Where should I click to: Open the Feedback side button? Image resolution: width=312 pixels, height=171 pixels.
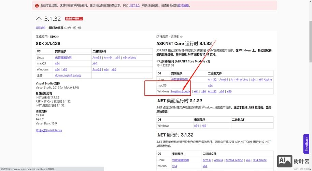[306, 144]
